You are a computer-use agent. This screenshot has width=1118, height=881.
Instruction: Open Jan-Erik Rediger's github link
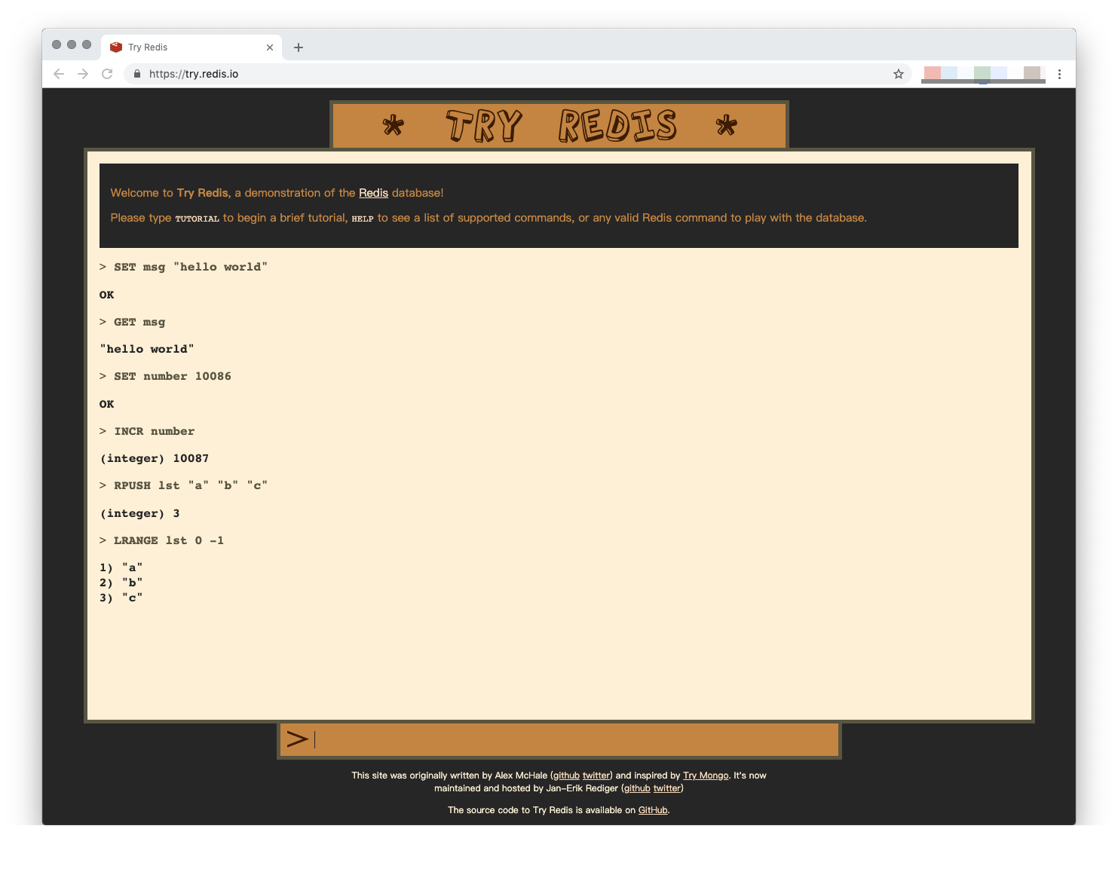click(637, 788)
